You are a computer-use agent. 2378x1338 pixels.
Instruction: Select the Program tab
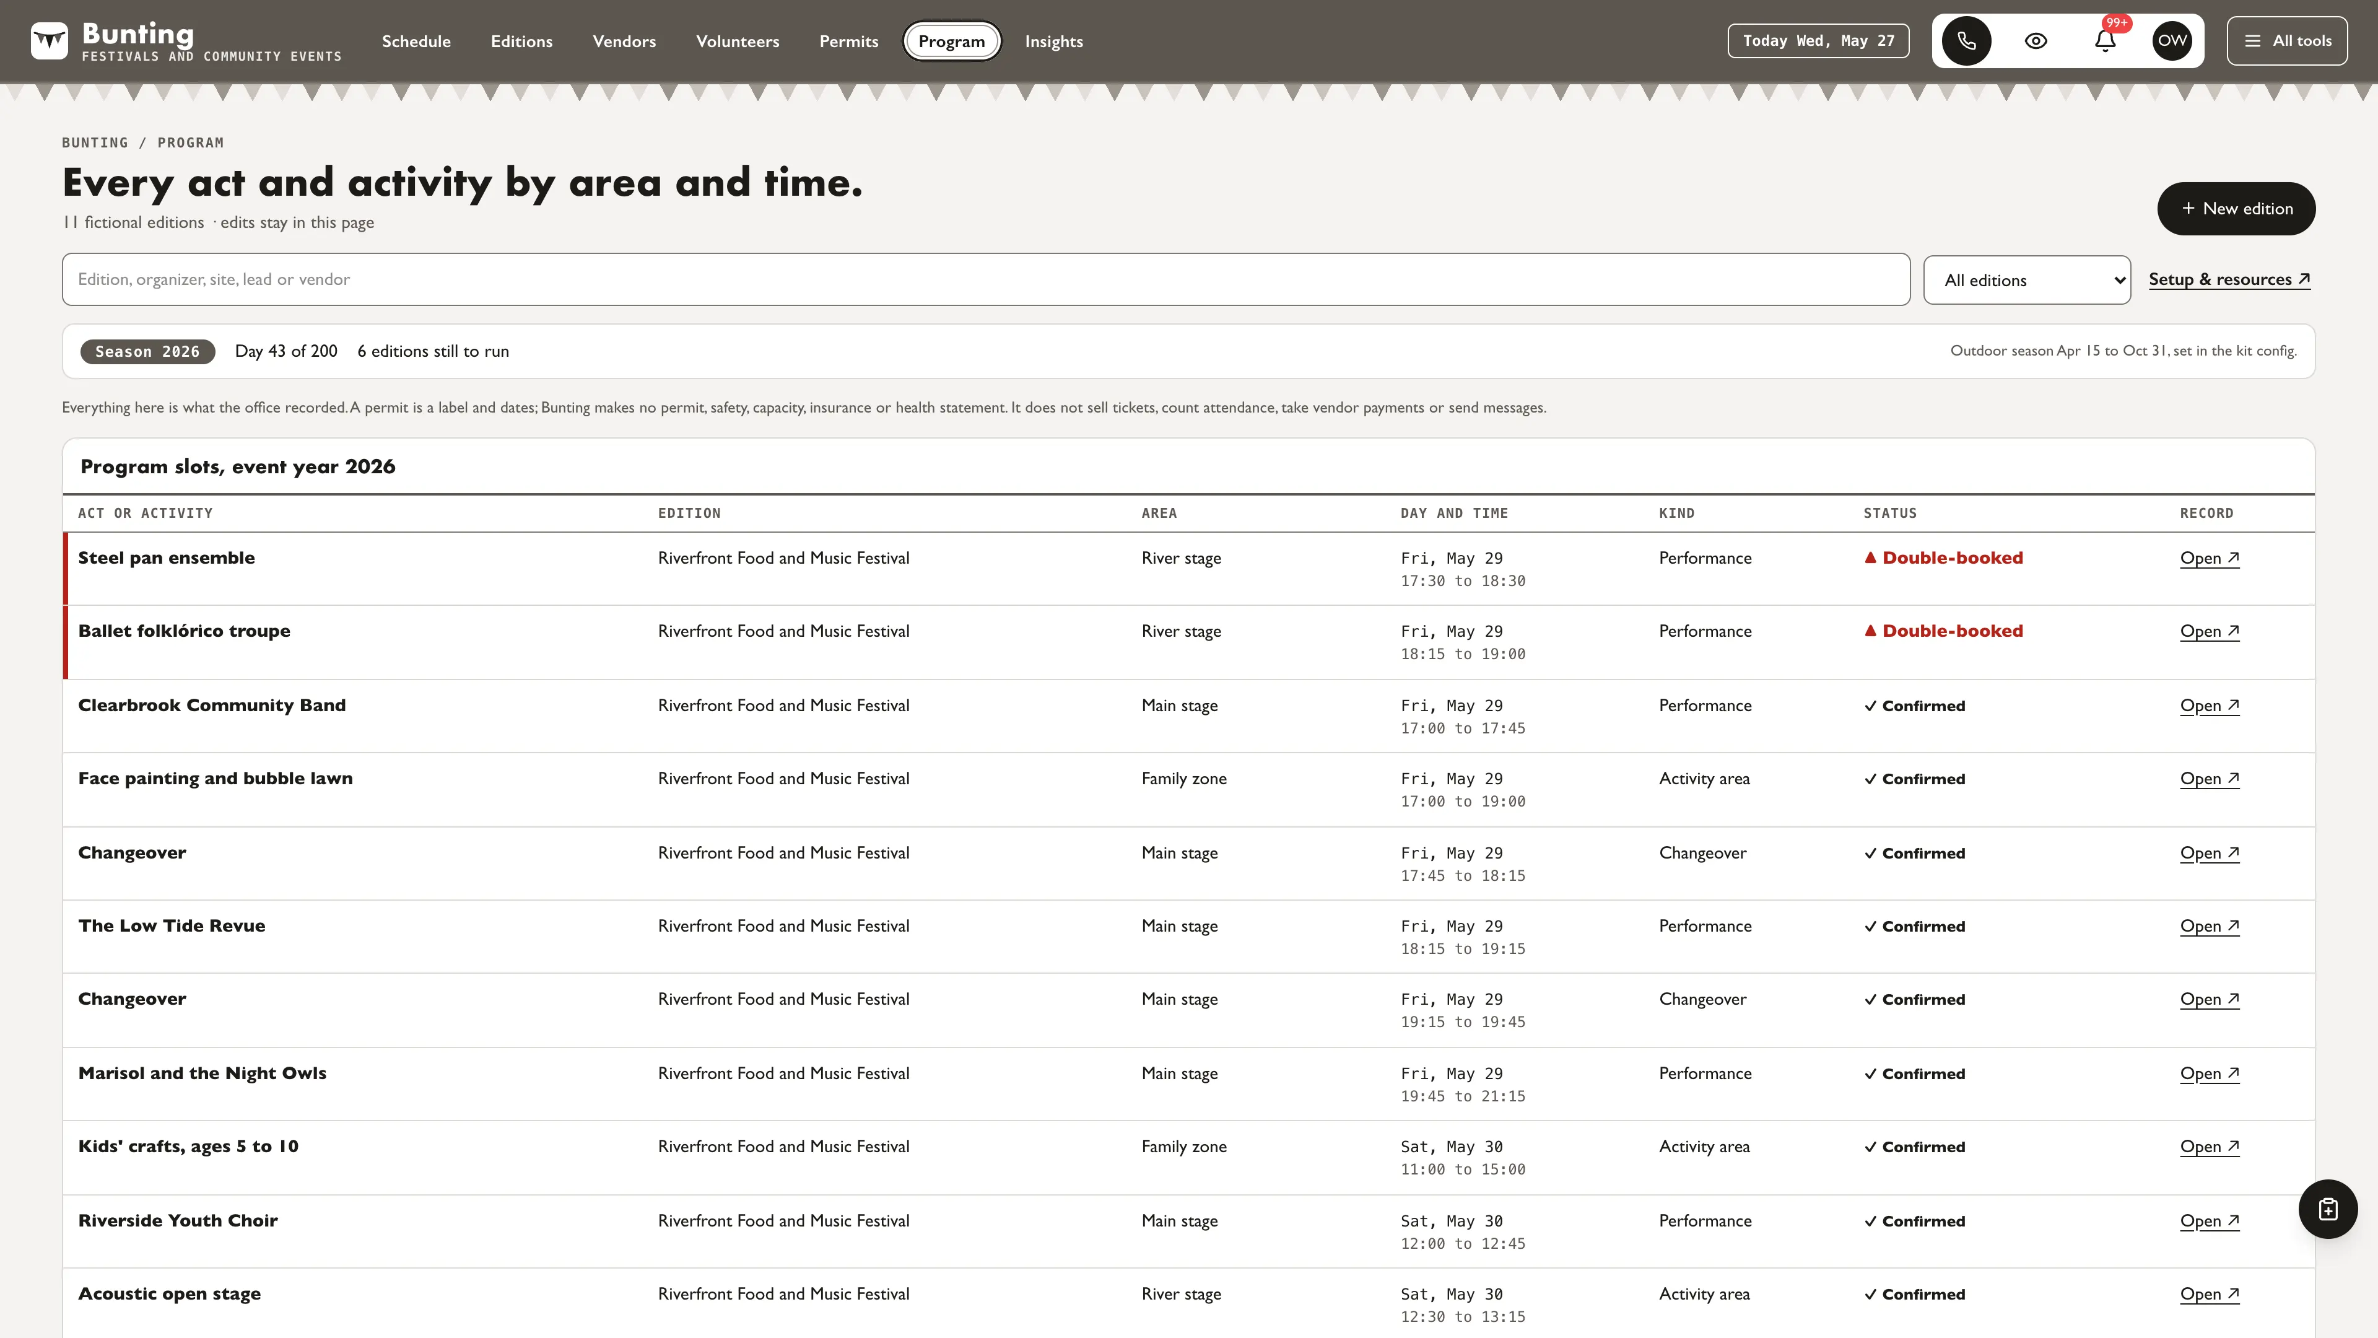[x=952, y=42]
